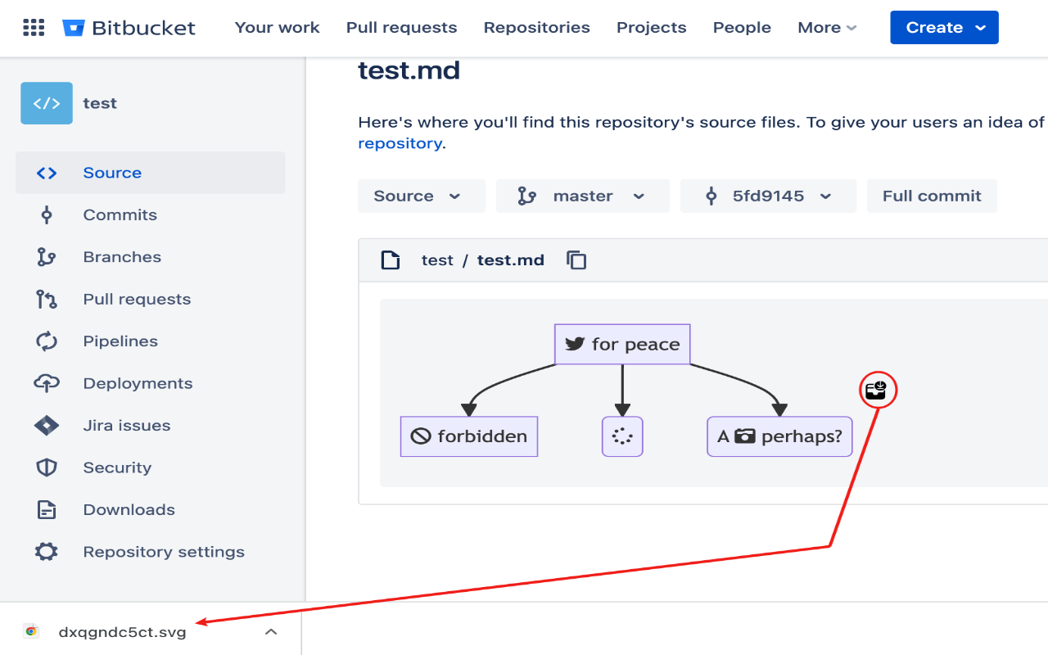Open the app switcher grid icon
Screen dimensions: 1048x655
(x=34, y=28)
